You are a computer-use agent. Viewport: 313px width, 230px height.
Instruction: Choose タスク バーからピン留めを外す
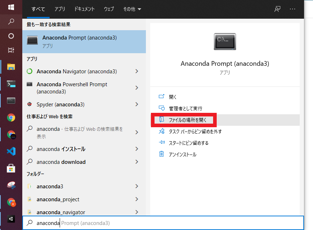tap(225, 132)
